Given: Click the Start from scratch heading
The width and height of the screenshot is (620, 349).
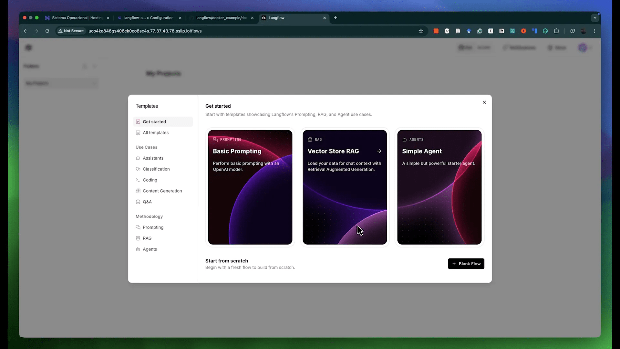Looking at the screenshot, I should click(x=227, y=261).
